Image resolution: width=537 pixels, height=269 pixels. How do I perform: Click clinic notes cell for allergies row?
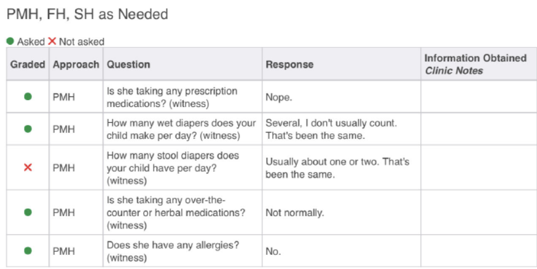[475, 251]
